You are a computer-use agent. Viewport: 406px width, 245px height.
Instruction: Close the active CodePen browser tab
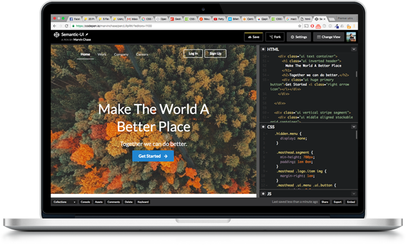tap(324, 19)
